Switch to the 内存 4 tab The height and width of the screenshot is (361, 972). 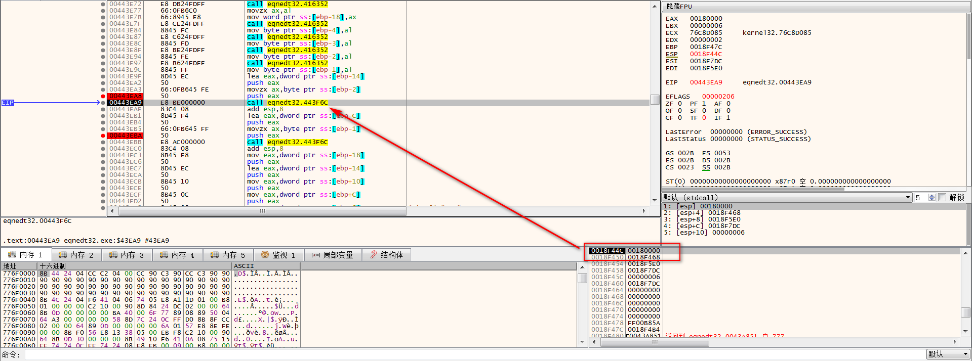click(178, 255)
